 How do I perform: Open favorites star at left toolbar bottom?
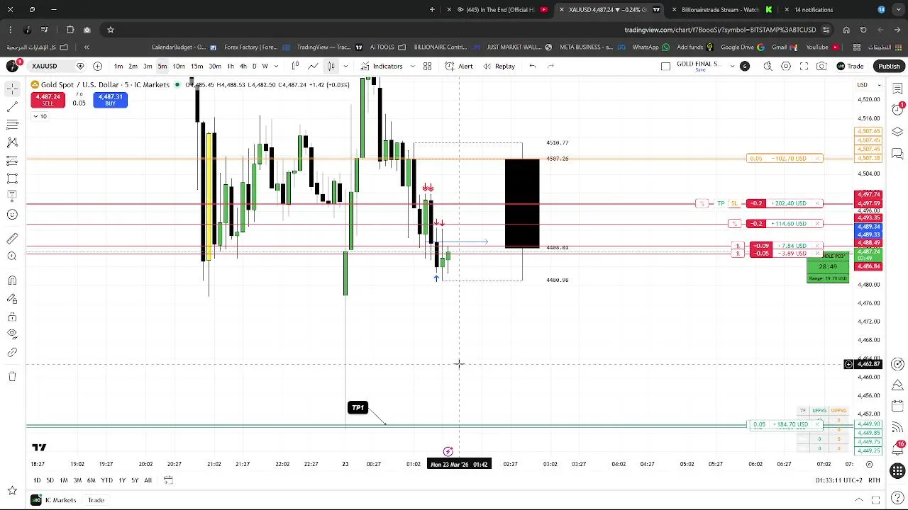coord(12,490)
